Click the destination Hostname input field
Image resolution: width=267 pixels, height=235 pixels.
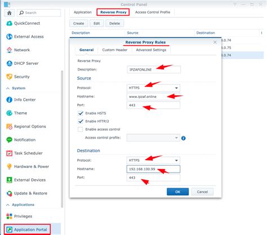[153, 169]
